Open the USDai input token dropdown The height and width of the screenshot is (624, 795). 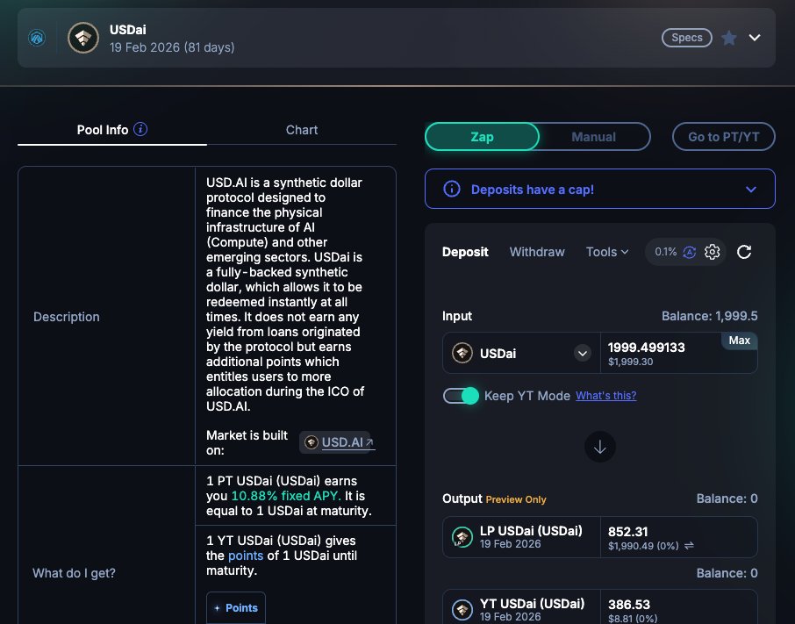pos(583,353)
